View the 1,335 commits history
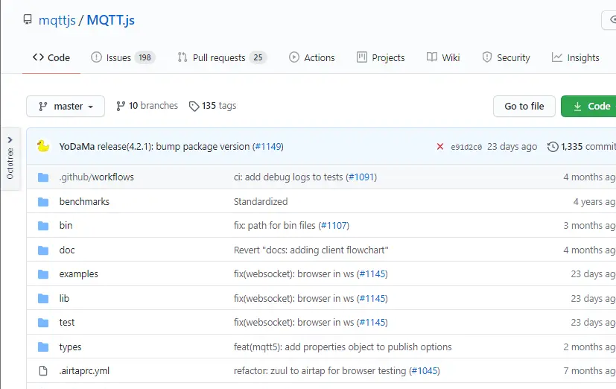616x389 pixels. [x=582, y=147]
